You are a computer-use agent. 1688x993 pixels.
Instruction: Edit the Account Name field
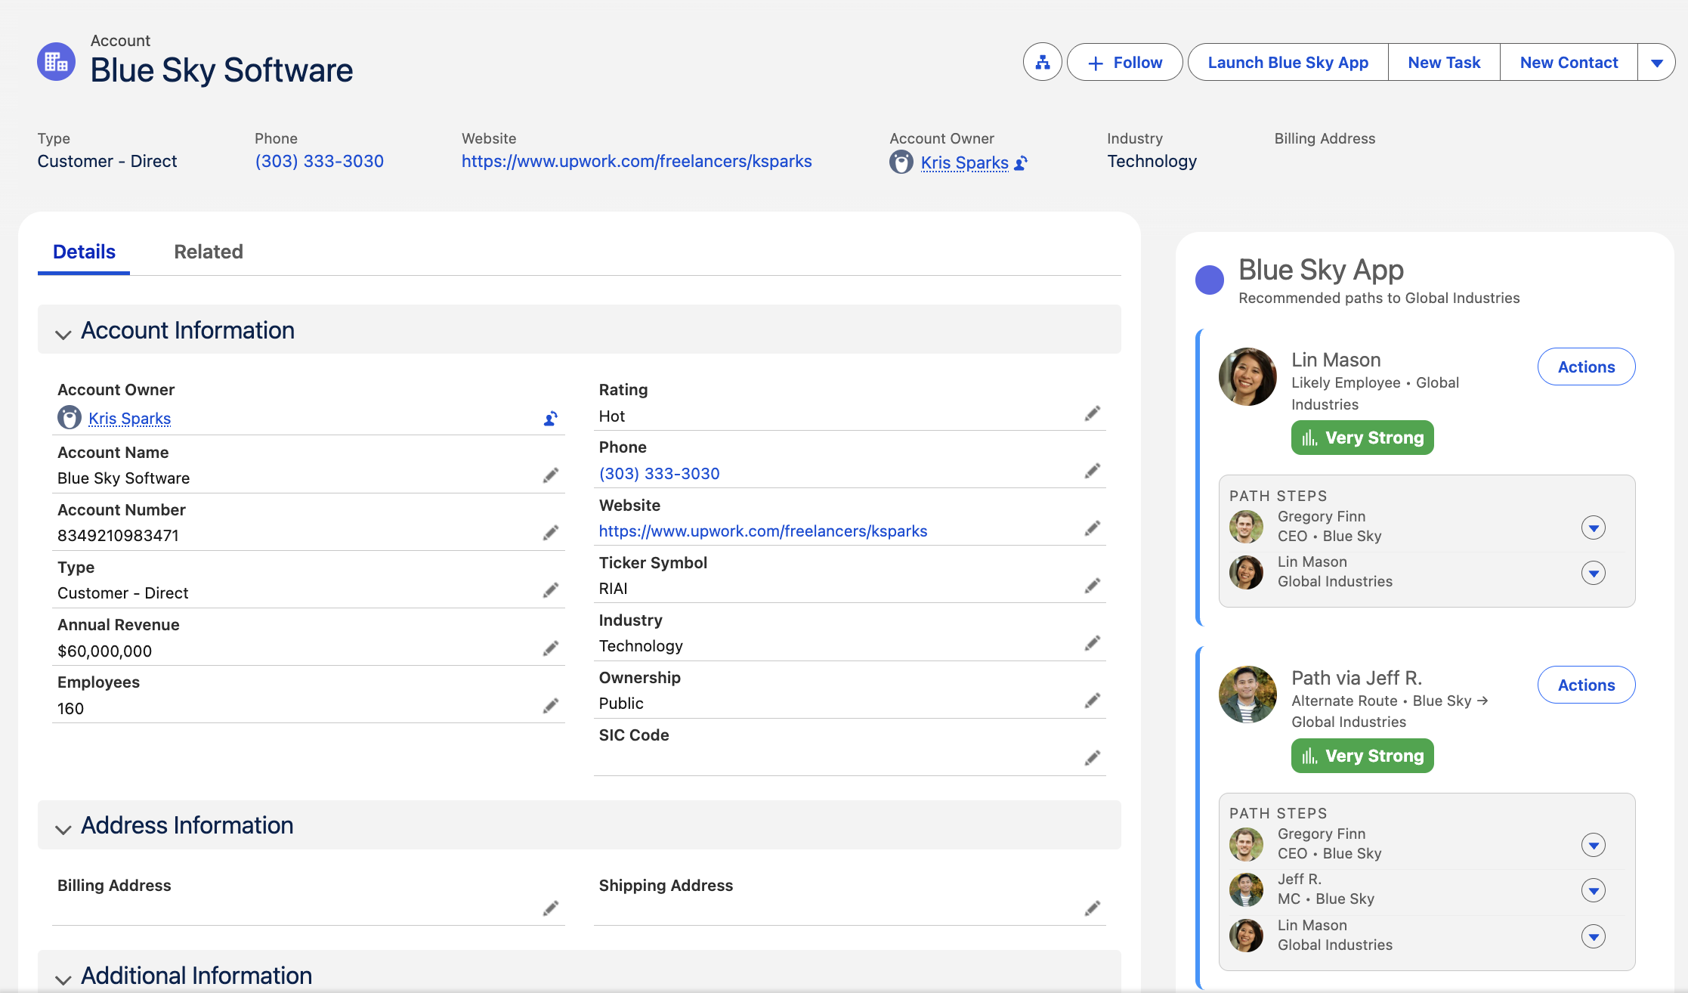click(x=550, y=475)
